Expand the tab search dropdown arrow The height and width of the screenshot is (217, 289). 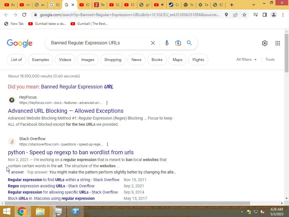point(254,5)
